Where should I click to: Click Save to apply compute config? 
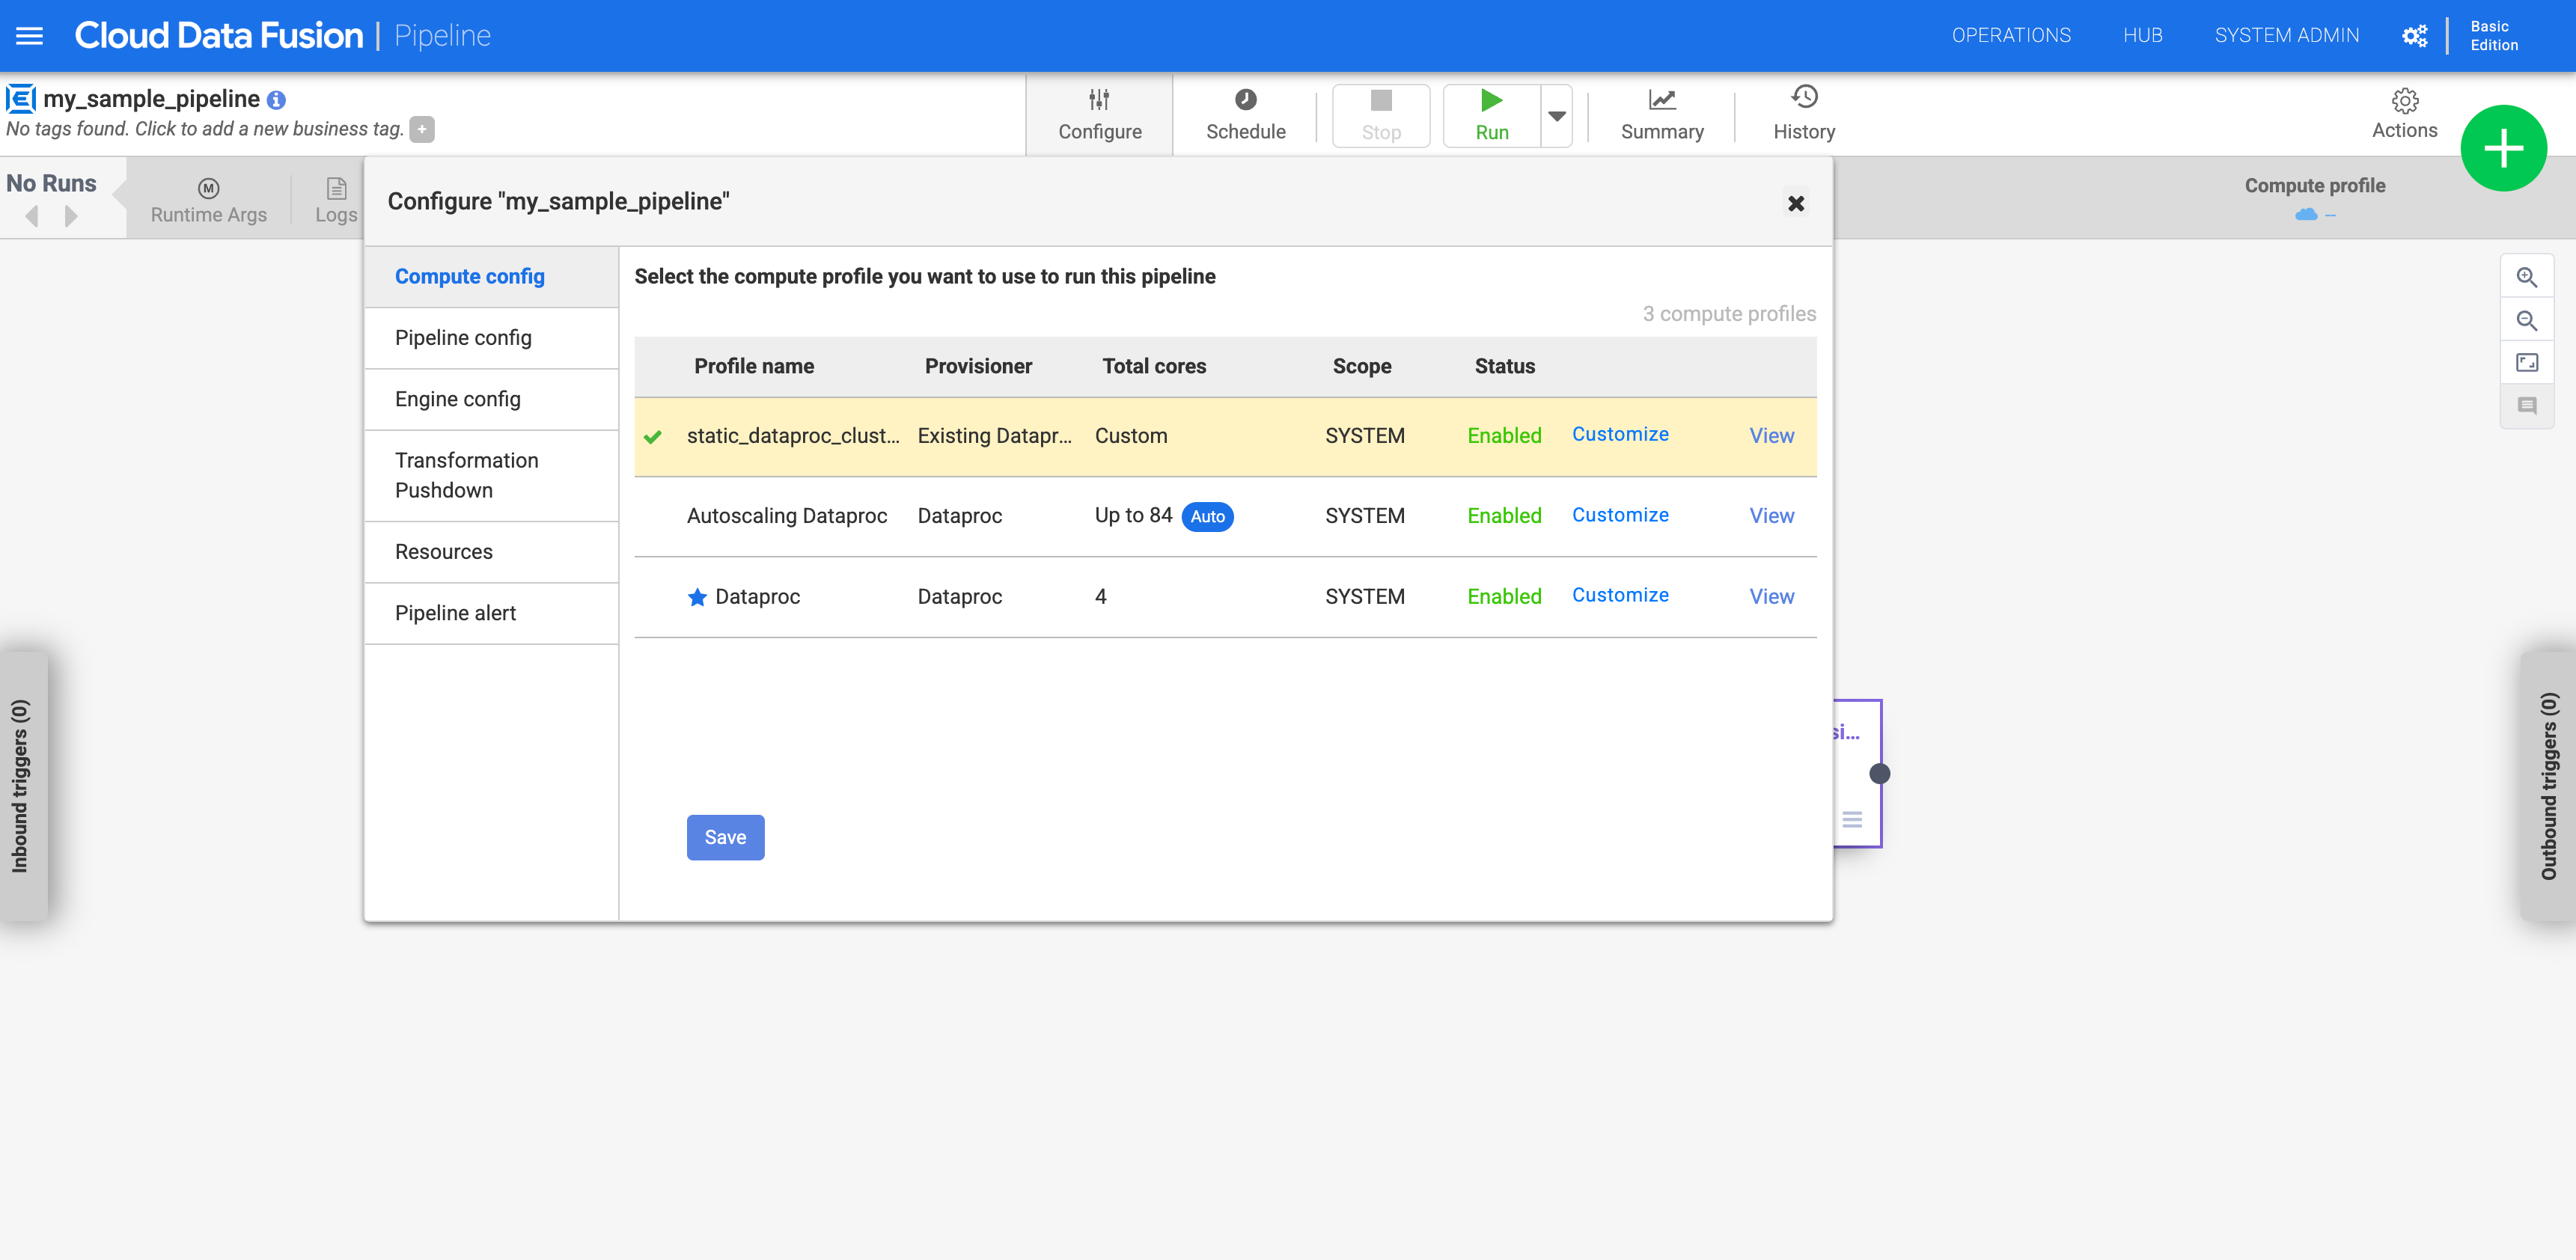click(x=724, y=837)
